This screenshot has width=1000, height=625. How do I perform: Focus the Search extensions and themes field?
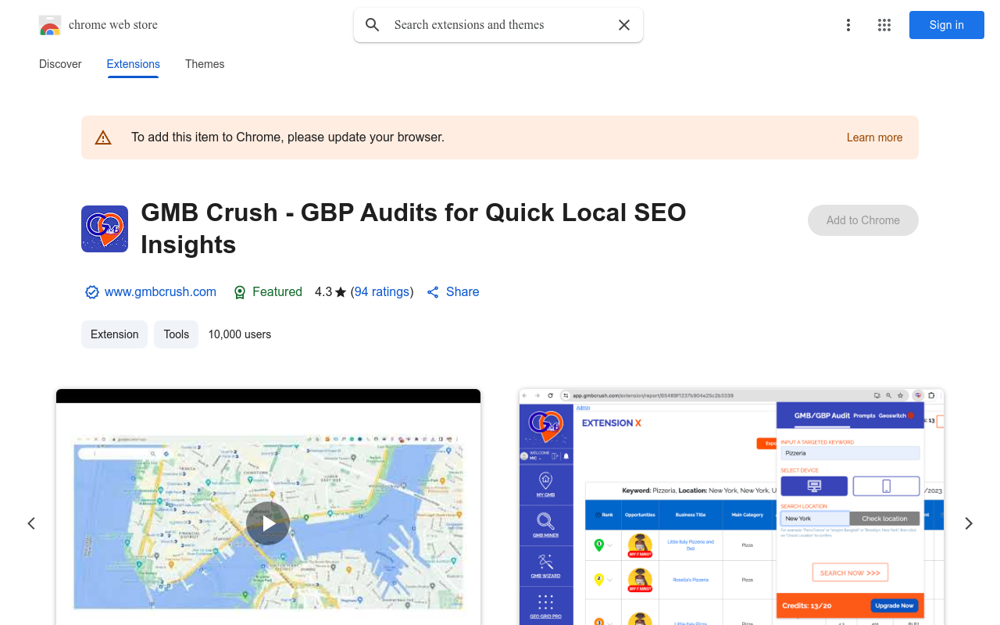498,25
